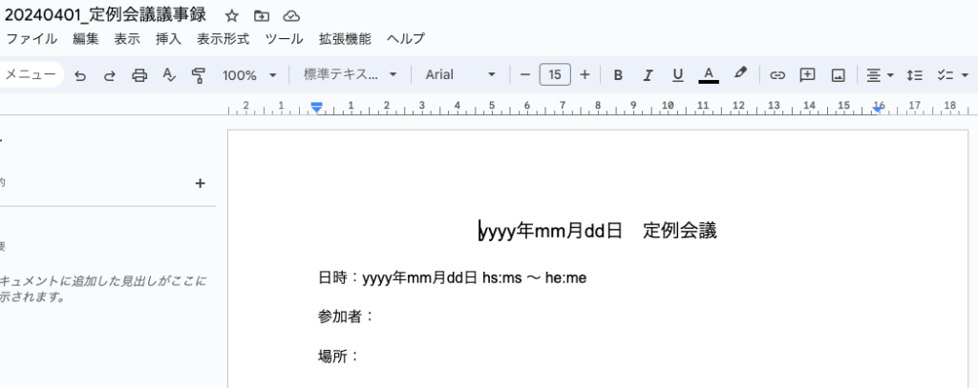The width and height of the screenshot is (978, 388).
Task: Open the 表示形式 menu
Action: click(x=223, y=39)
